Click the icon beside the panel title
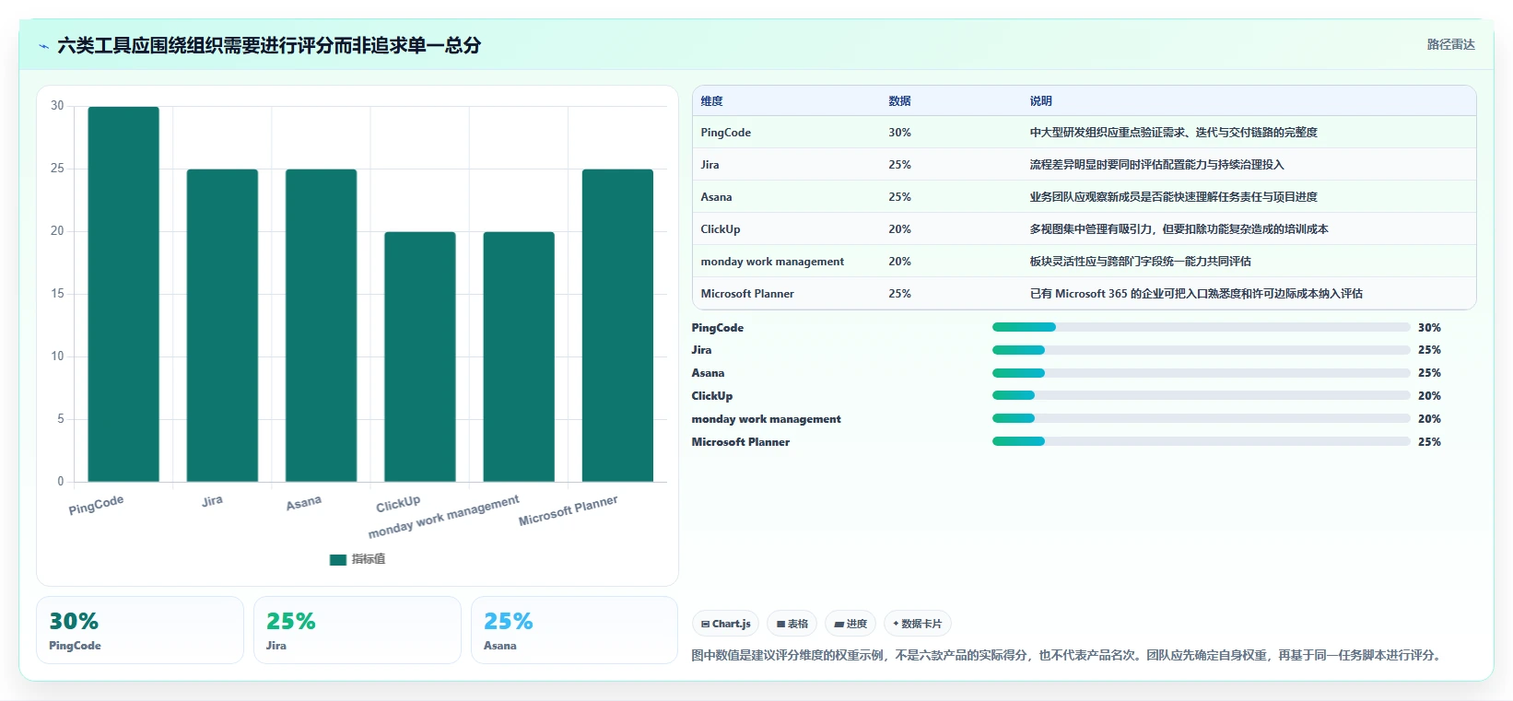This screenshot has height=701, width=1513. click(x=43, y=46)
